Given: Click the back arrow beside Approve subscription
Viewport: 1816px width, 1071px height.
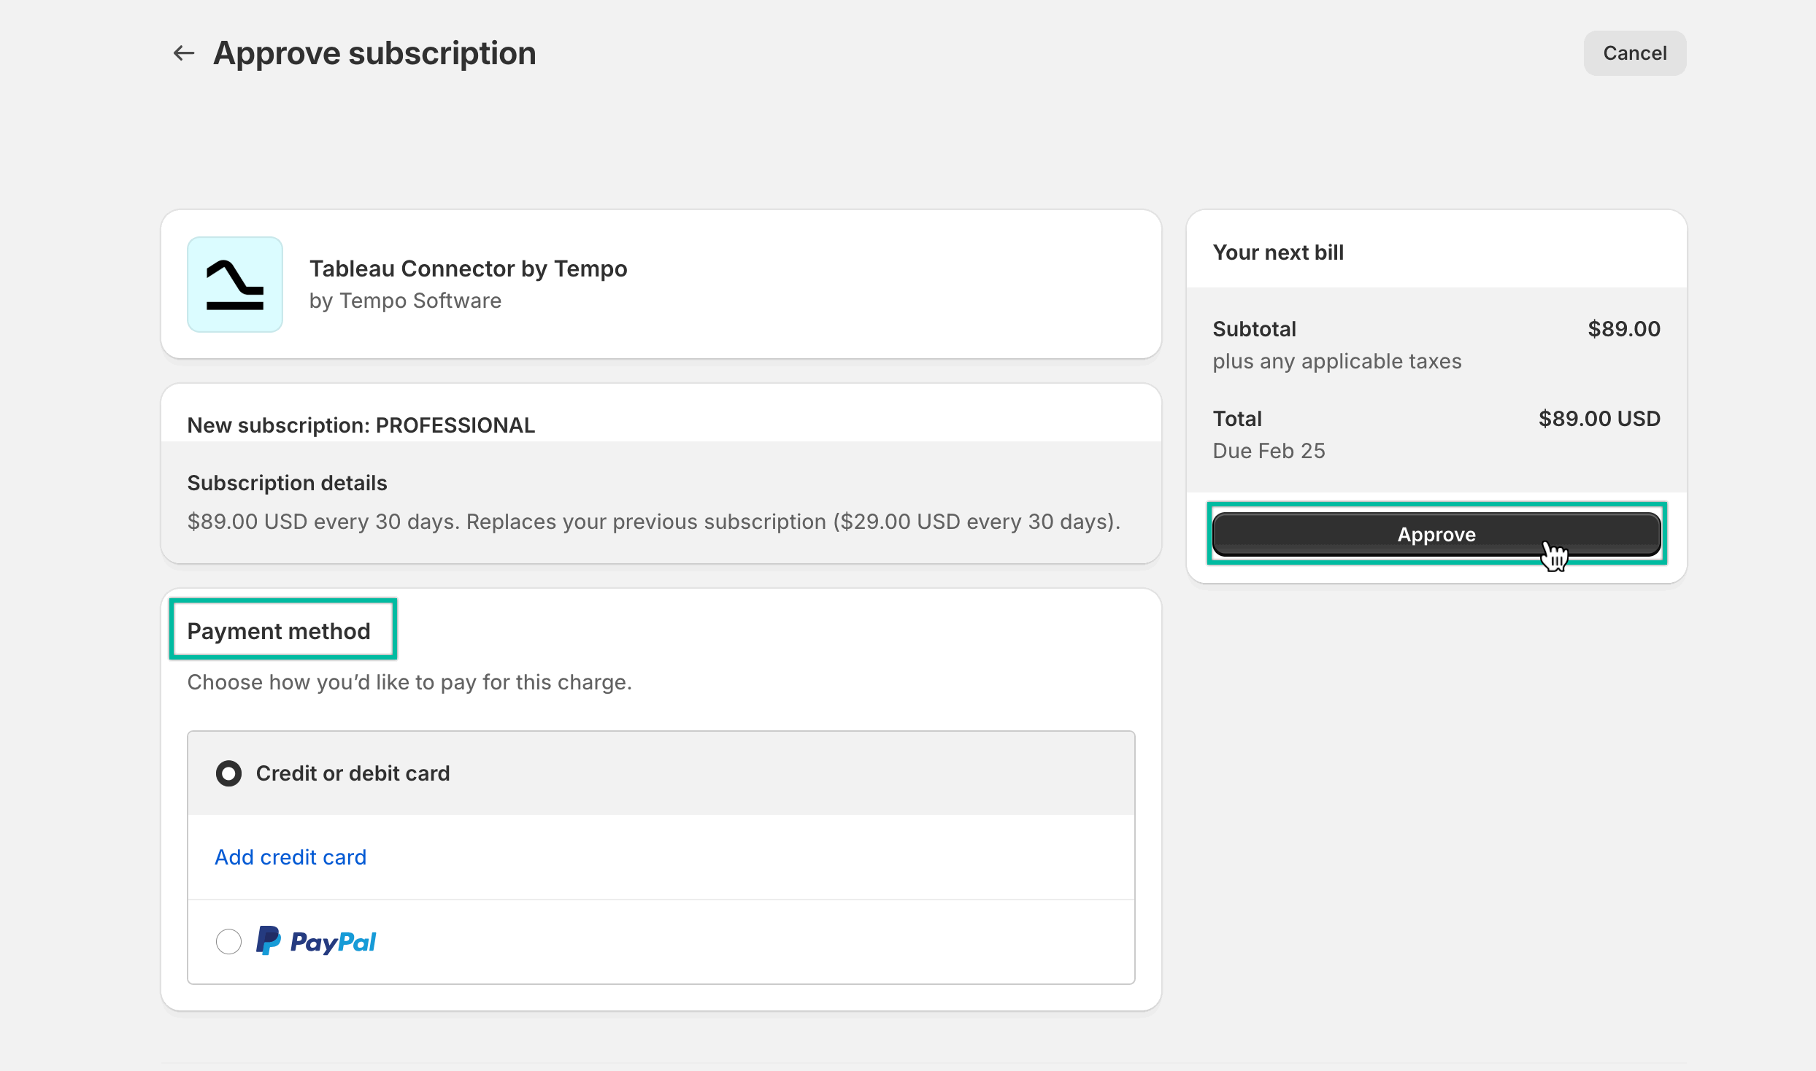Looking at the screenshot, I should pyautogui.click(x=182, y=53).
